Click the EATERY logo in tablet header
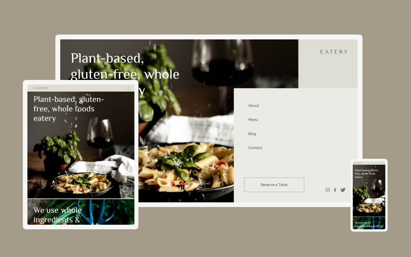The width and height of the screenshot is (411, 257). [x=41, y=88]
